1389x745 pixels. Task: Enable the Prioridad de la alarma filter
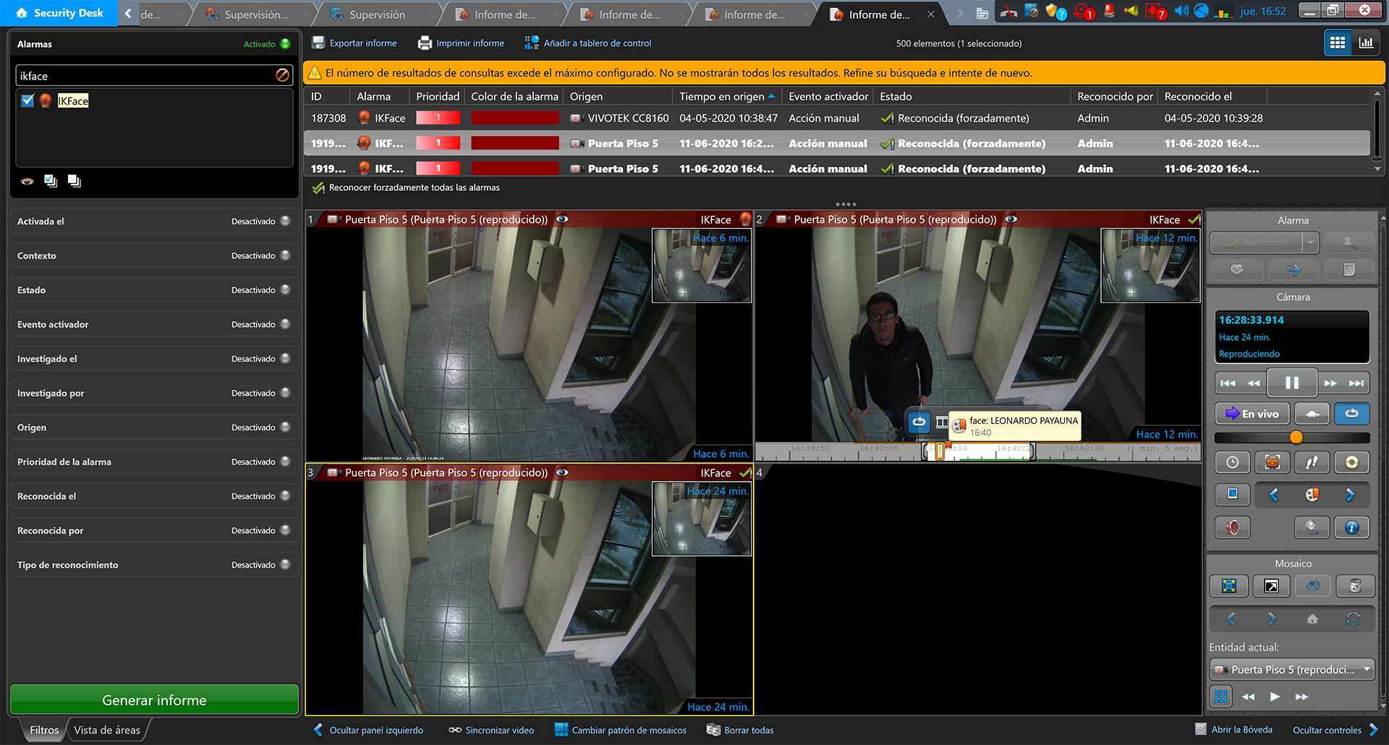[x=285, y=461]
